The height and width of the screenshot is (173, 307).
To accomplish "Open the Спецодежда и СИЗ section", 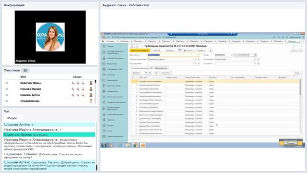I will tap(115, 69).
